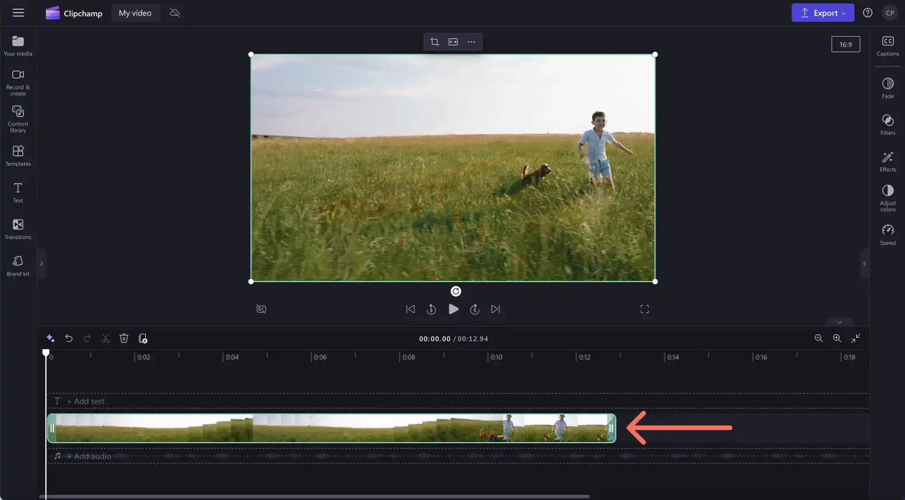This screenshot has width=905, height=500.
Task: Select the crop tool above the preview
Action: [434, 42]
